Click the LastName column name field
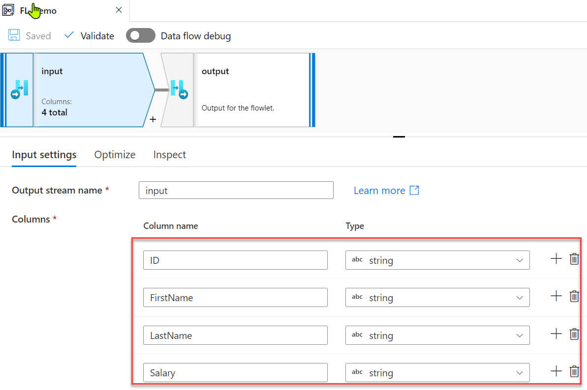Image resolution: width=587 pixels, height=390 pixels. 235,335
